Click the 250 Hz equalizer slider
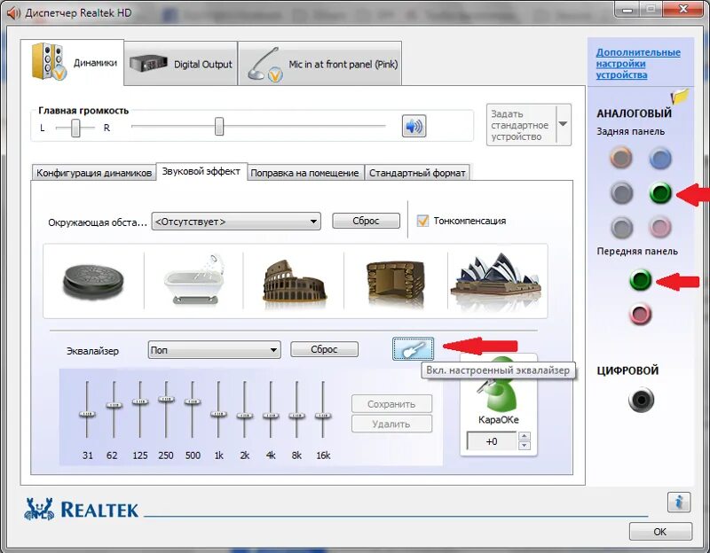This screenshot has width=710, height=553. tap(166, 399)
